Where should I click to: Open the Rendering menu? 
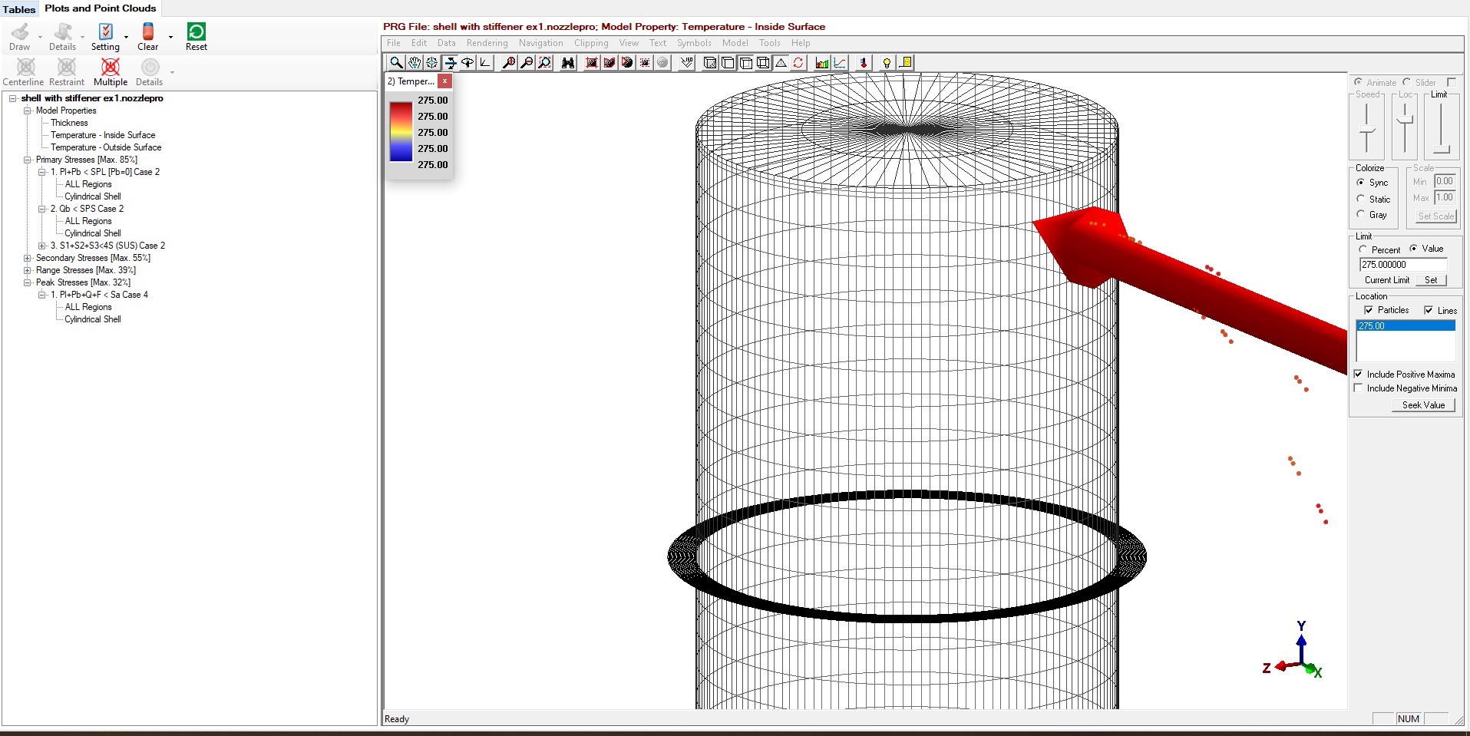point(487,43)
